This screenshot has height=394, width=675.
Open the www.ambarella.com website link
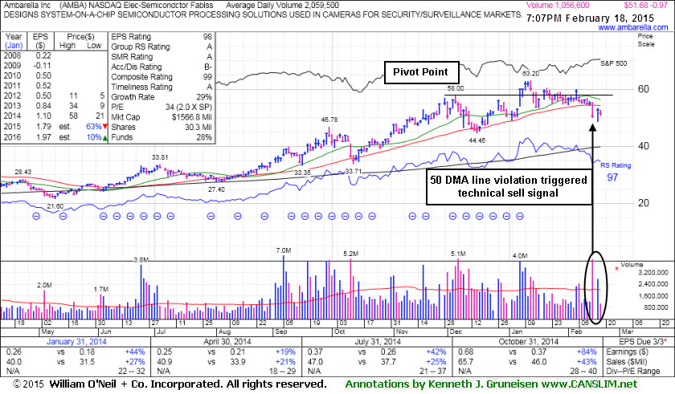tap(633, 27)
